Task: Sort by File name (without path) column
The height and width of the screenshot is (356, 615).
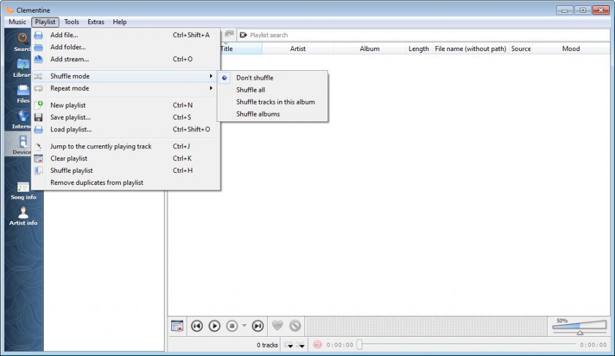Action: click(x=470, y=49)
